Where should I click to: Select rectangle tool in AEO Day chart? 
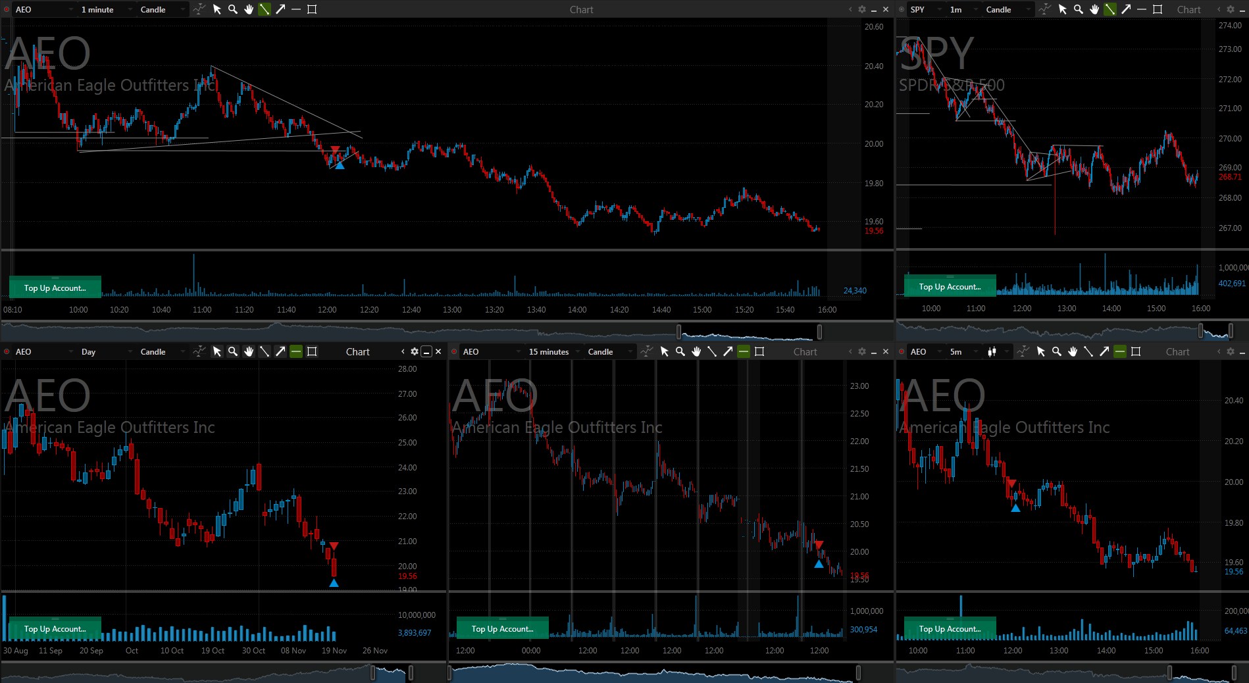click(312, 351)
